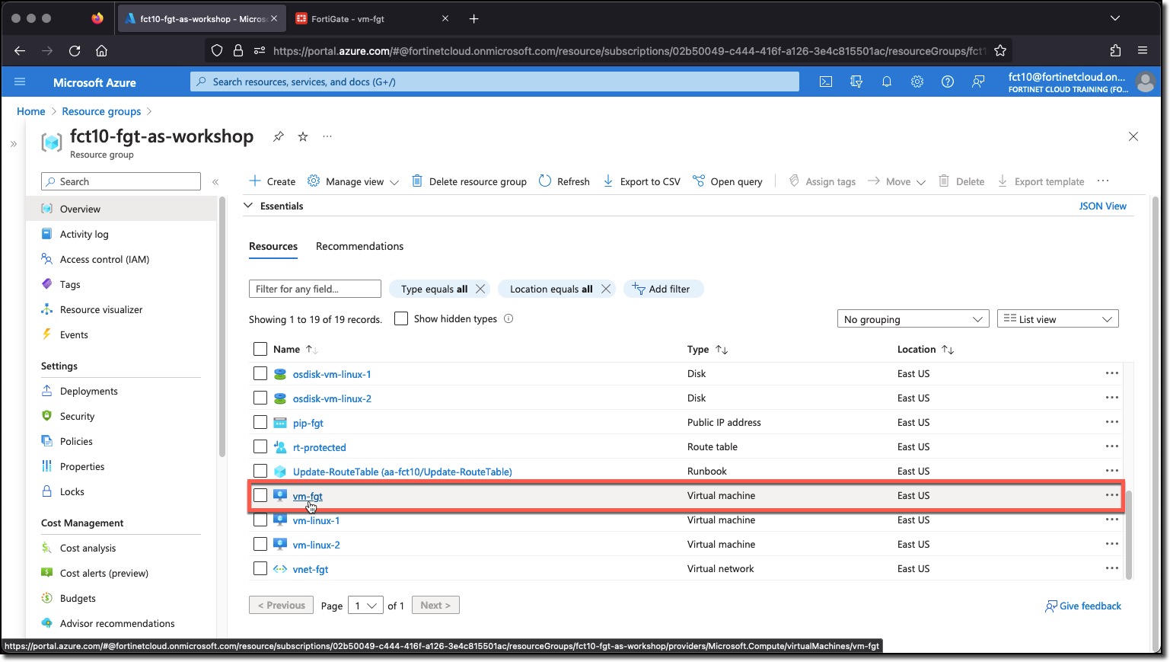Open a new browser tab

tap(474, 18)
